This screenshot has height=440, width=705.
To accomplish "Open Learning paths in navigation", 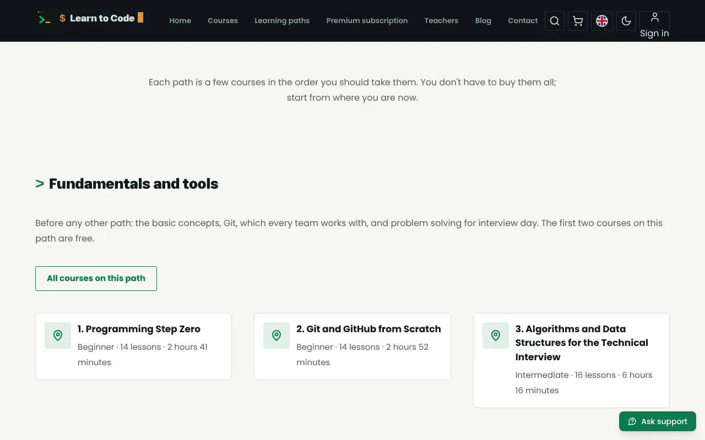I will click(x=282, y=20).
